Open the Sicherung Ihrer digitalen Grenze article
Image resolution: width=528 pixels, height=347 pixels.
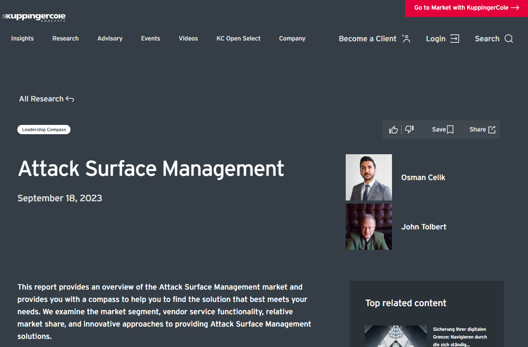click(460, 337)
